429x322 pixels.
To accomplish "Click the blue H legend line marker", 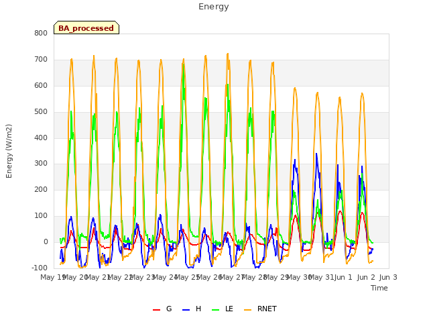I will point(186,310).
